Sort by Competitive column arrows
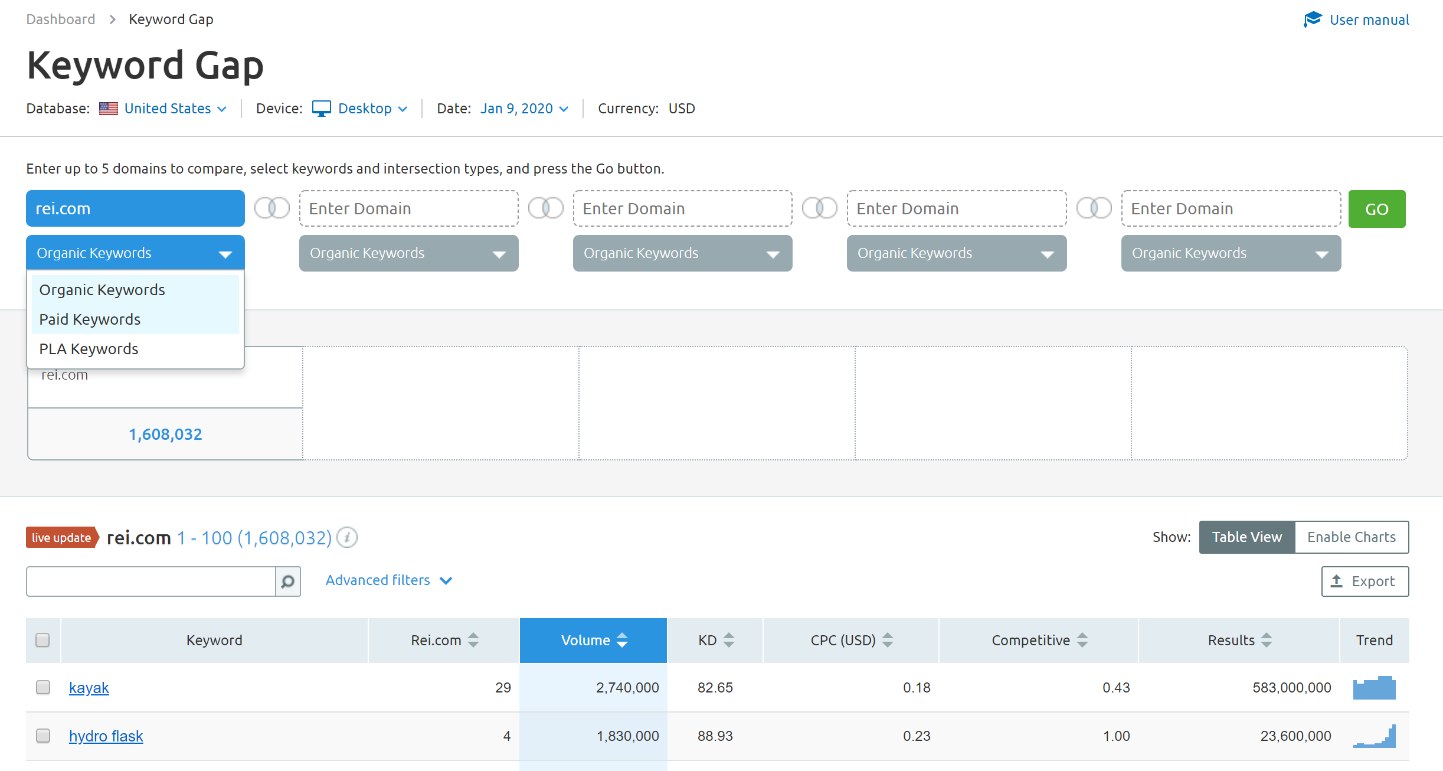 1082,640
